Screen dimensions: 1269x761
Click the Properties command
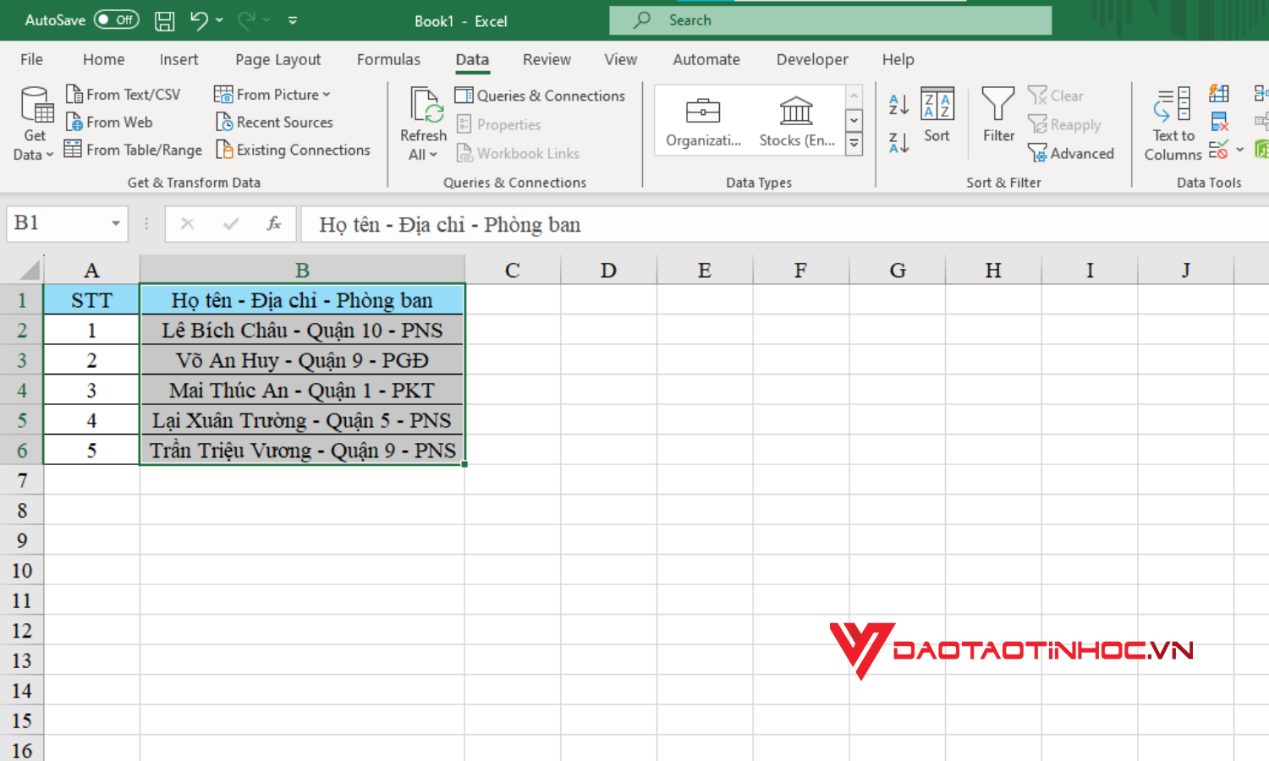click(x=498, y=124)
